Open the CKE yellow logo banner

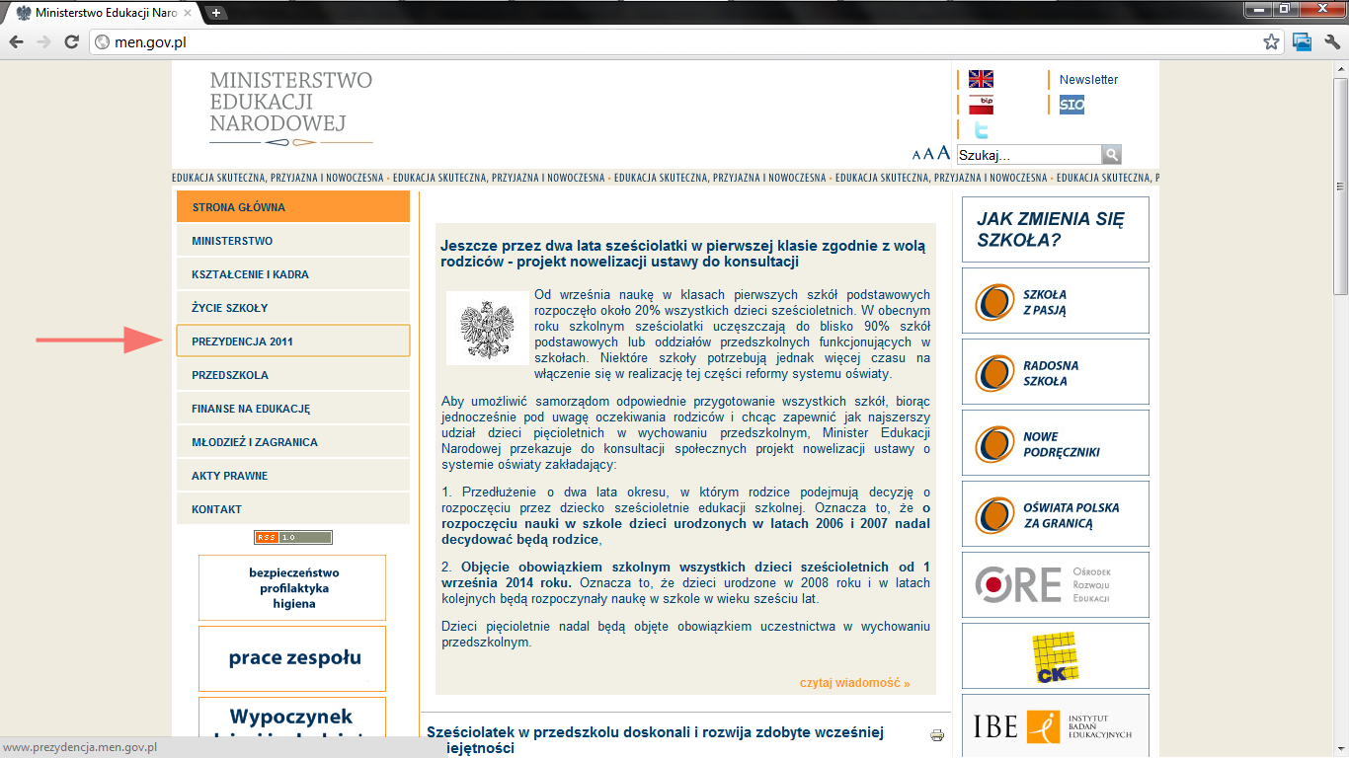[1056, 656]
